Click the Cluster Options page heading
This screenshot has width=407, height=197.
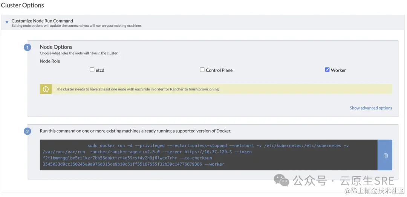(x=23, y=5)
